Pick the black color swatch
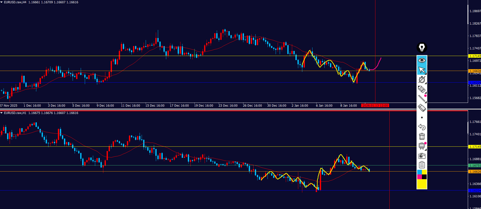Viewport: 481px width, 209px height. (424, 177)
